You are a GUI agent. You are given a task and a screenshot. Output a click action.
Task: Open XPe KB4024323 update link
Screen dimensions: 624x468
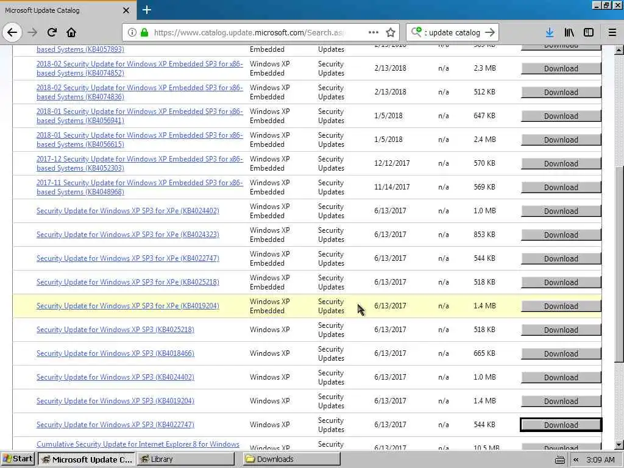(128, 235)
